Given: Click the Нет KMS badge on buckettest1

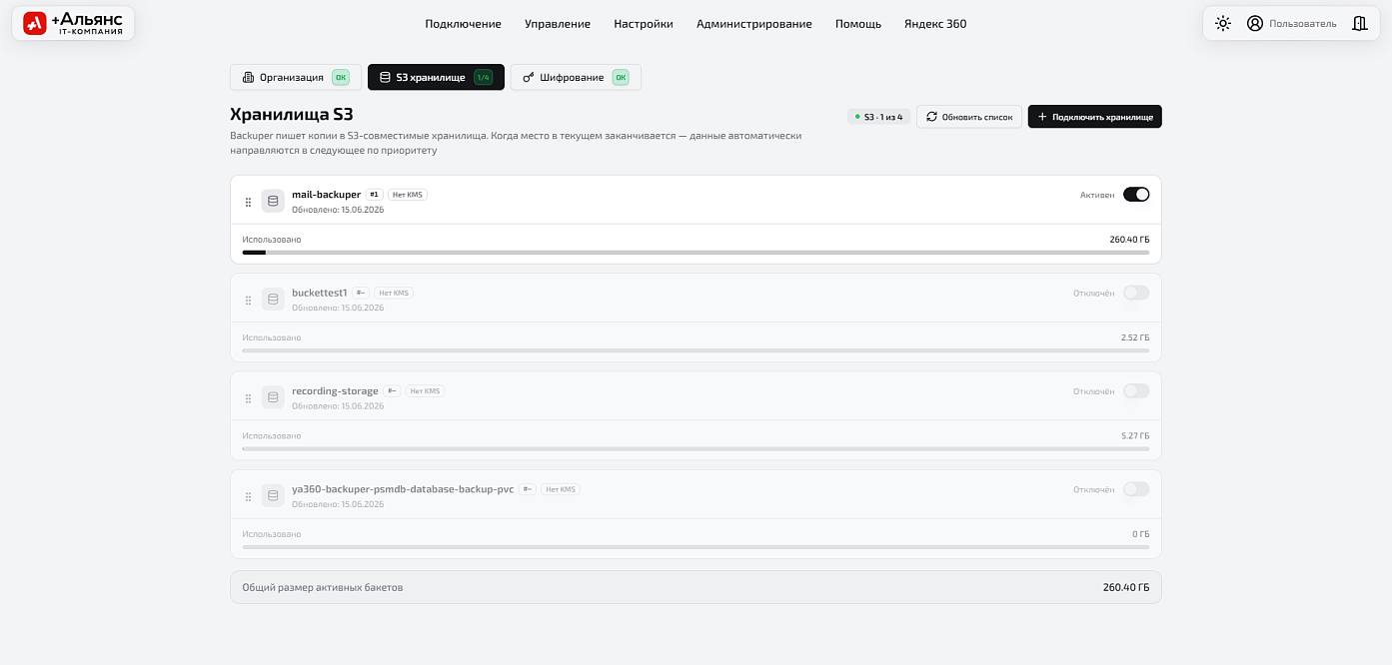Looking at the screenshot, I should [x=394, y=293].
